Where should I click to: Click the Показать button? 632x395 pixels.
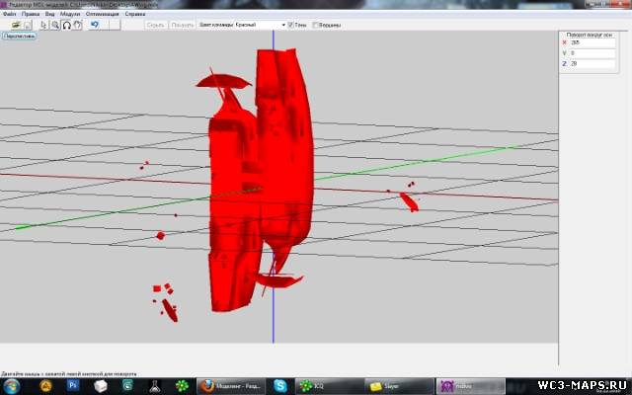tap(182, 25)
